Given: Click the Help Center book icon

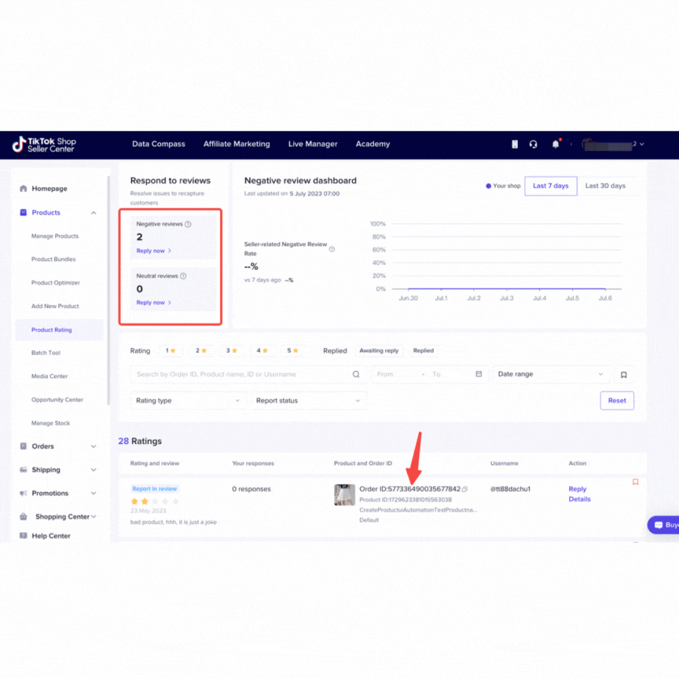Looking at the screenshot, I should [24, 536].
